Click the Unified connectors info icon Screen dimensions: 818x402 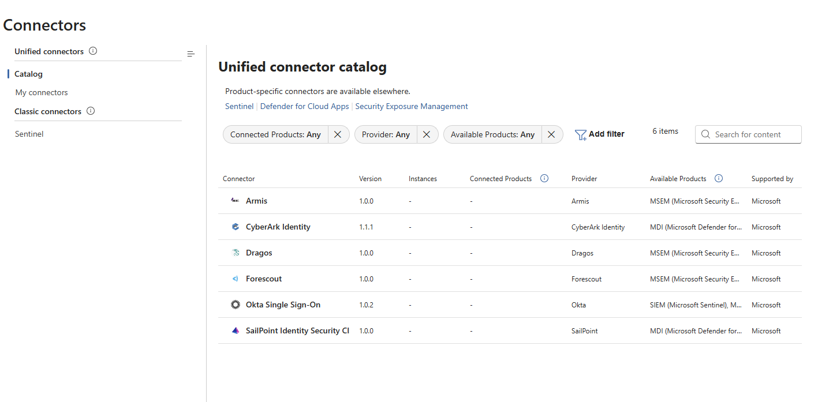tap(93, 51)
